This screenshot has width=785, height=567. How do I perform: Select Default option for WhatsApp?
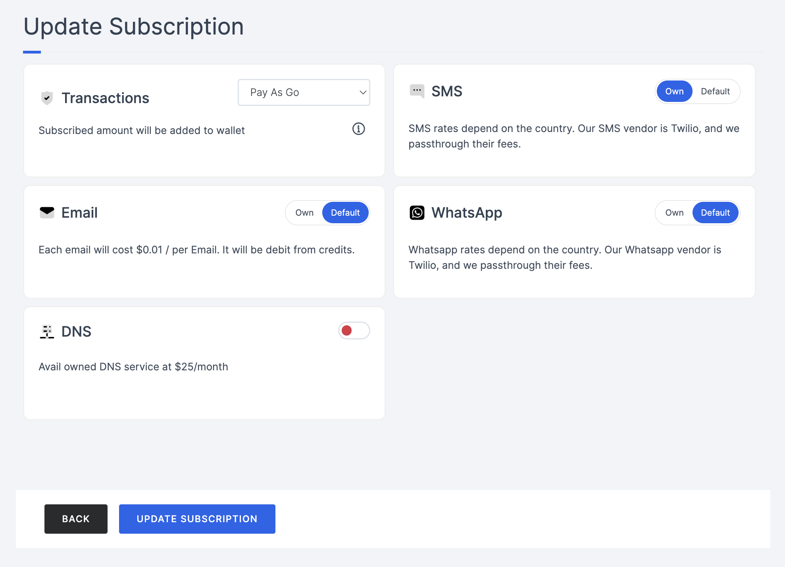tap(715, 213)
